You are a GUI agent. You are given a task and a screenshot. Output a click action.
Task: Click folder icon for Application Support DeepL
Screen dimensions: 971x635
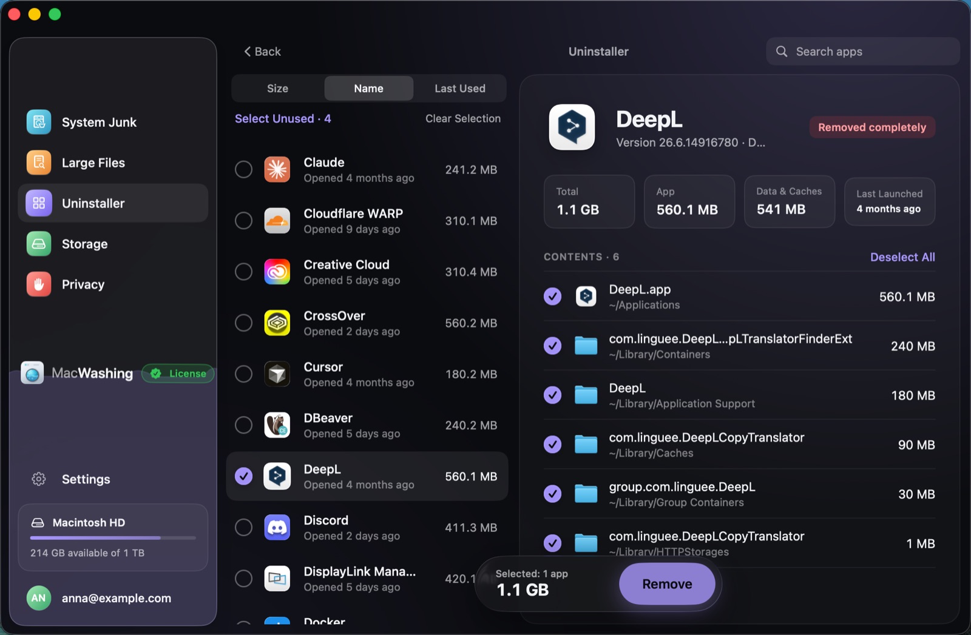coord(586,395)
